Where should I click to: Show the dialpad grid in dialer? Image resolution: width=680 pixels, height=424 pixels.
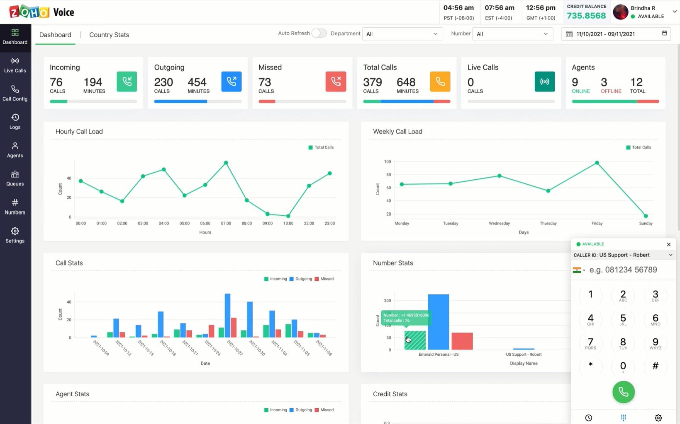[x=623, y=418]
